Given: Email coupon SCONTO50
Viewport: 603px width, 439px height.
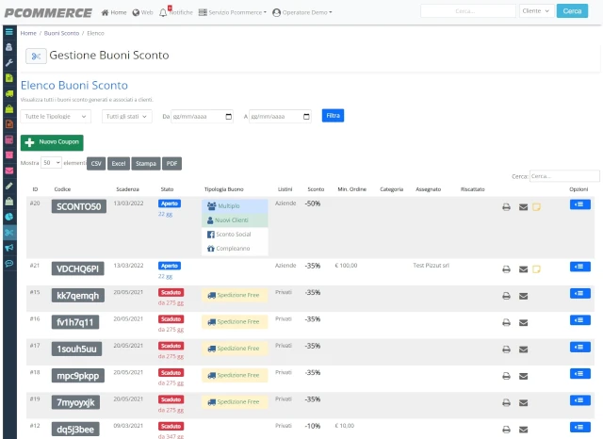Looking at the screenshot, I should pos(524,207).
